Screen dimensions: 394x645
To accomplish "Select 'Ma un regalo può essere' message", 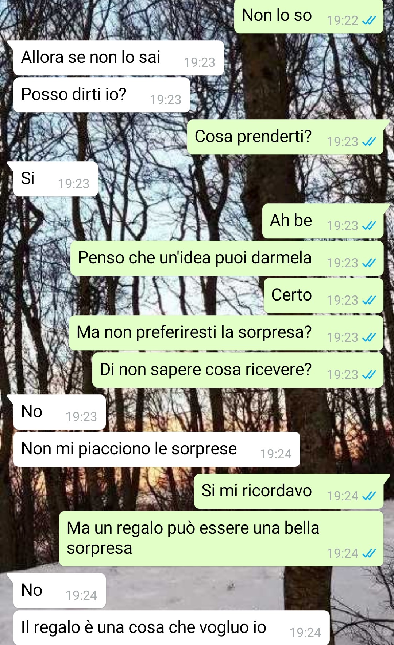I will click(x=221, y=539).
